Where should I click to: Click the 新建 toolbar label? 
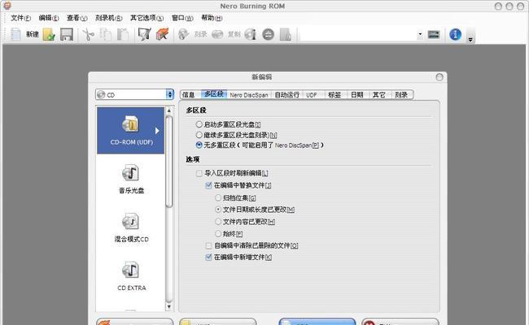[33, 34]
